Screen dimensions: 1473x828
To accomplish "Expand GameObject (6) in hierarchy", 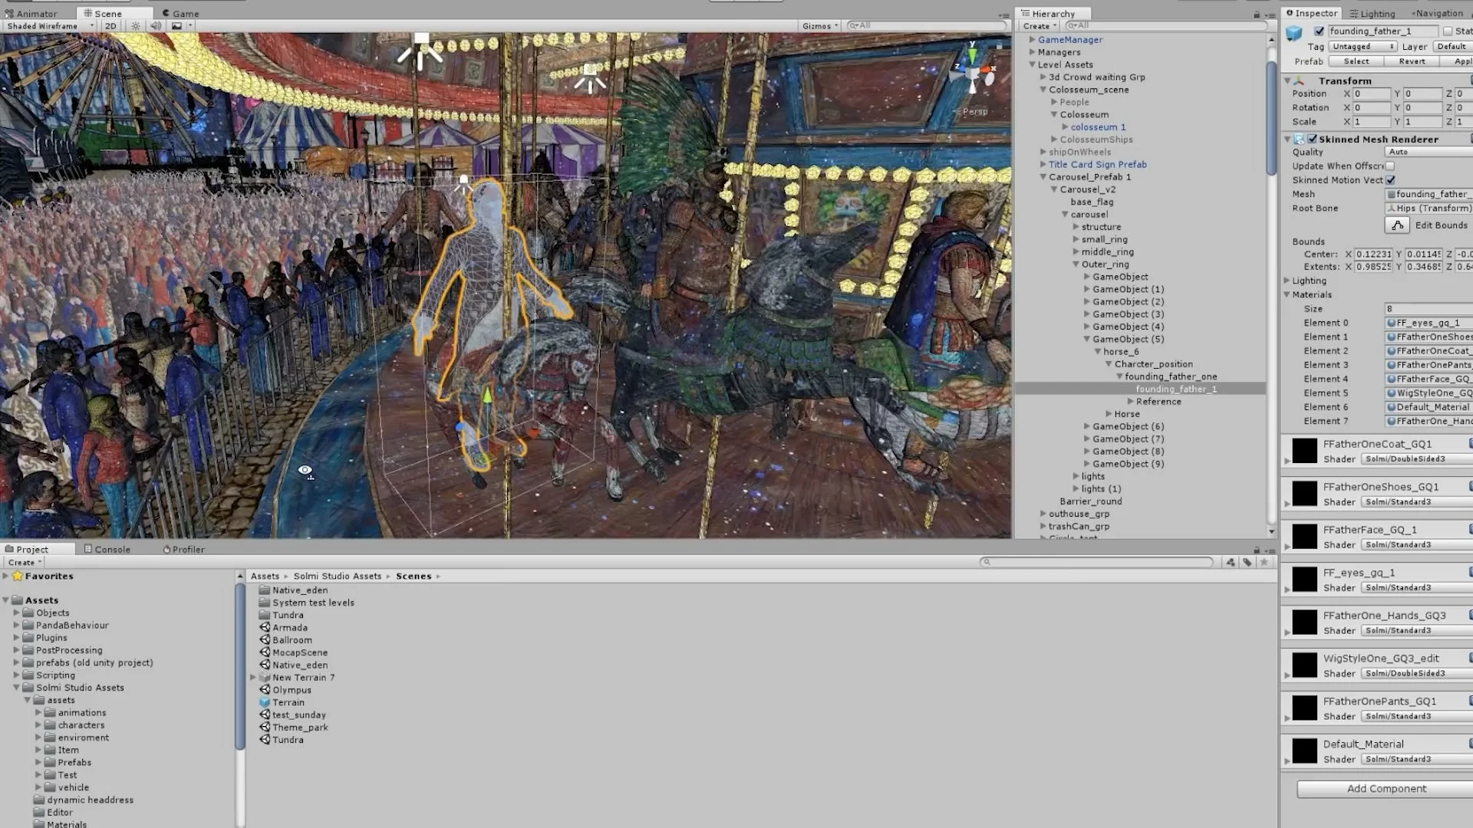I will click(x=1087, y=426).
